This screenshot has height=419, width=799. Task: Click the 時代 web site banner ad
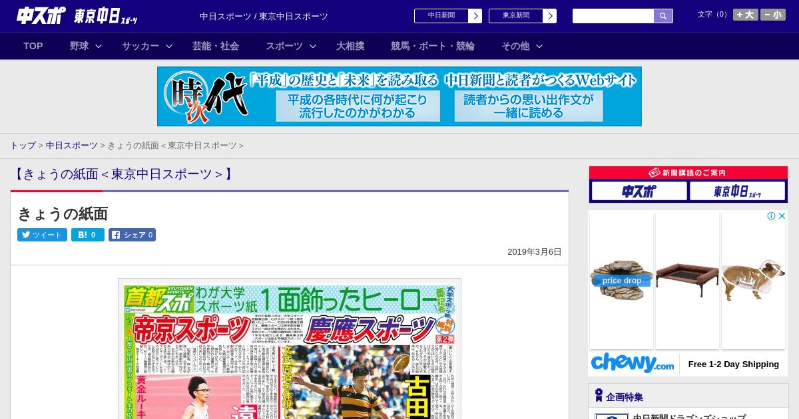click(400, 96)
